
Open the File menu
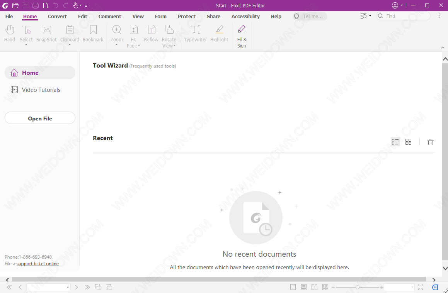click(x=9, y=16)
